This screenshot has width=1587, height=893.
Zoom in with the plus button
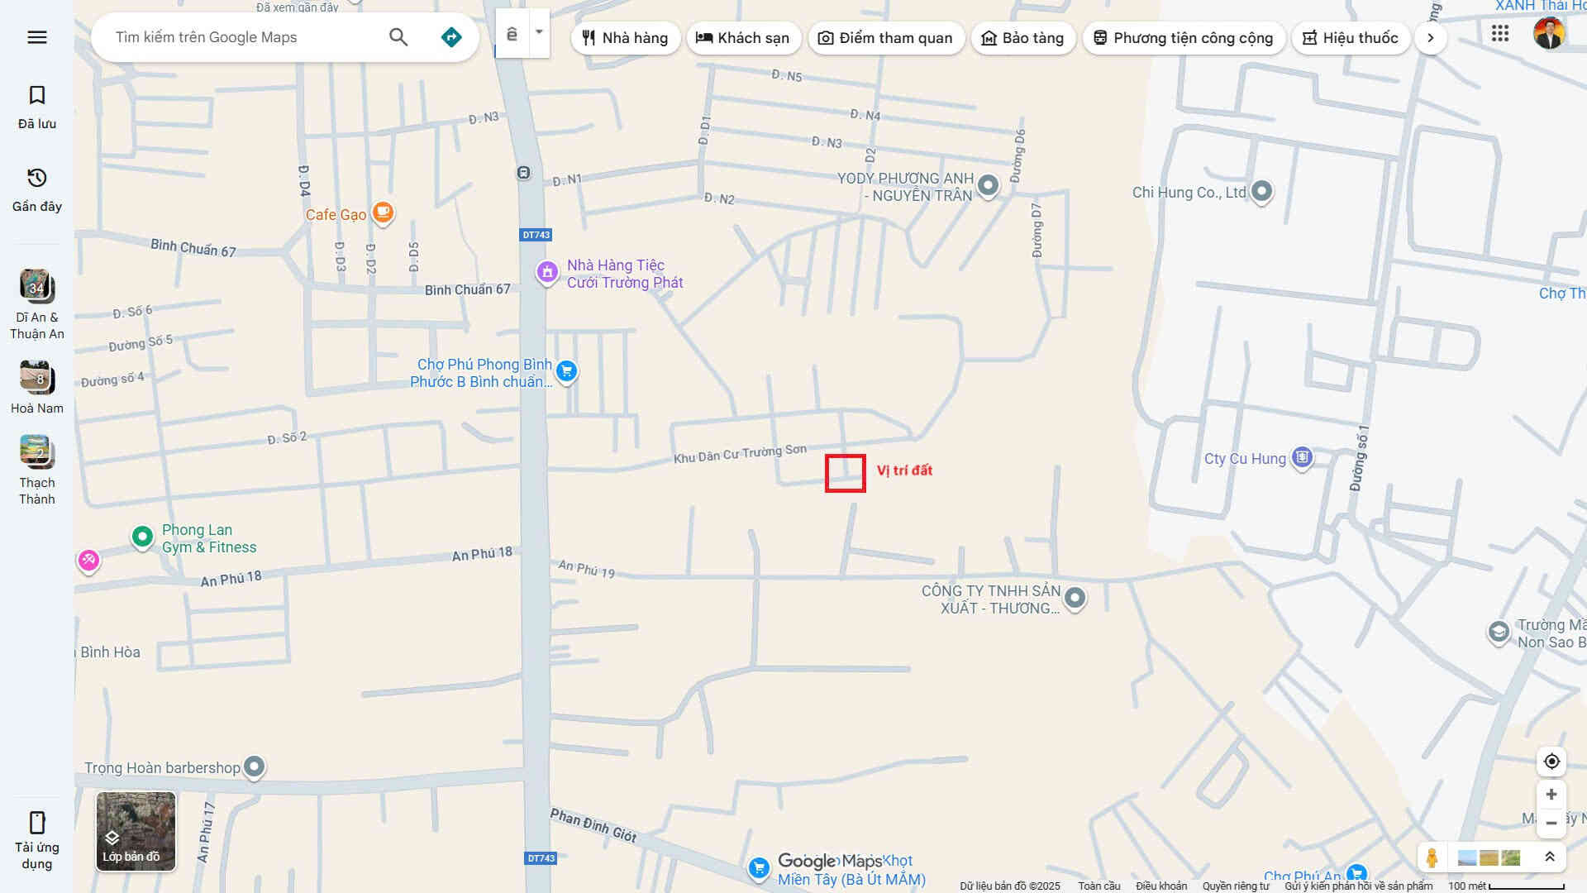[1551, 795]
